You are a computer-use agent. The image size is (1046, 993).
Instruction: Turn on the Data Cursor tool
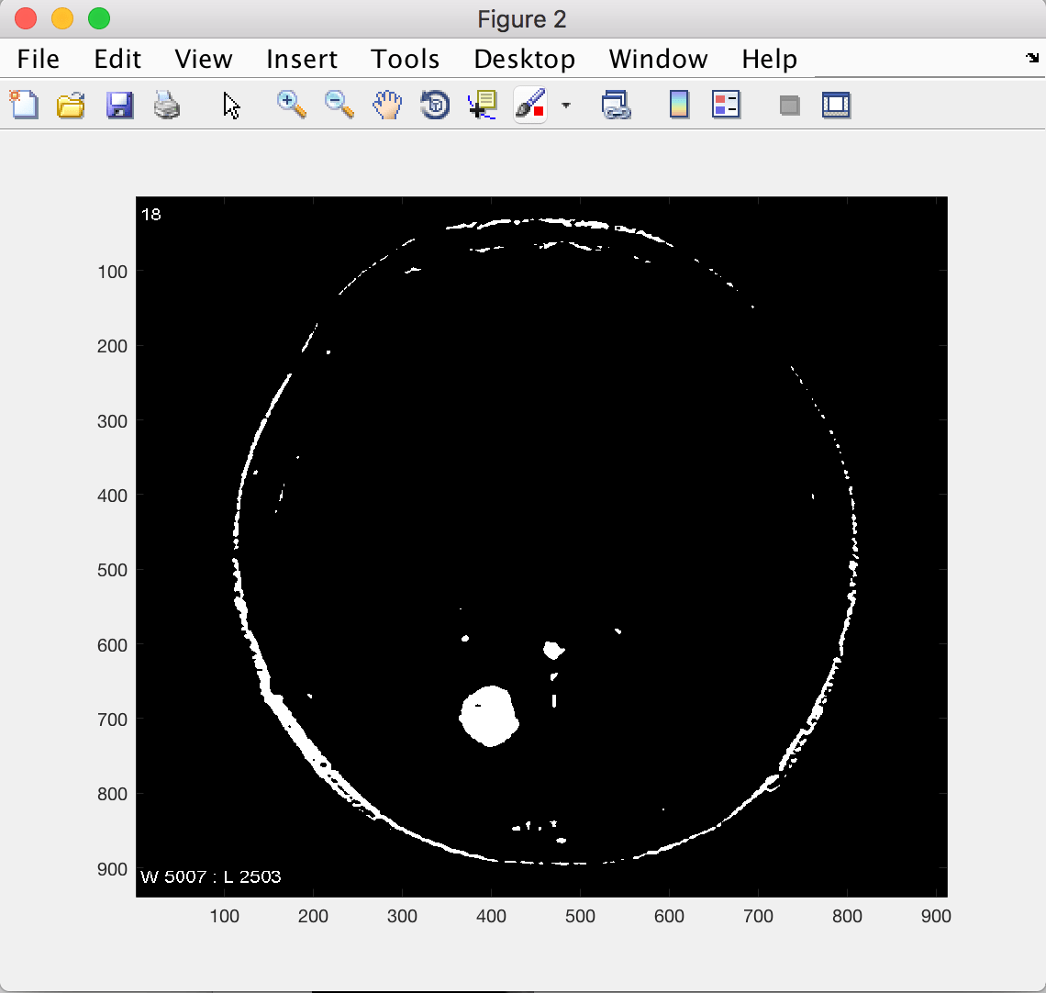(x=482, y=104)
